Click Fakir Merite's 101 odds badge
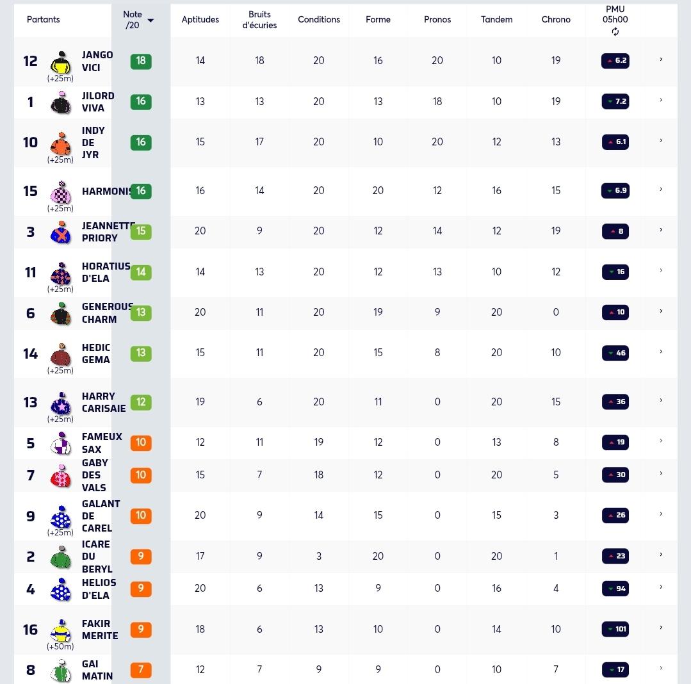The height and width of the screenshot is (684, 691). [x=615, y=629]
